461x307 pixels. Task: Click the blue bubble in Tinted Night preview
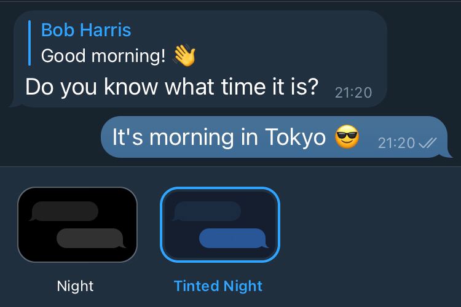234,238
